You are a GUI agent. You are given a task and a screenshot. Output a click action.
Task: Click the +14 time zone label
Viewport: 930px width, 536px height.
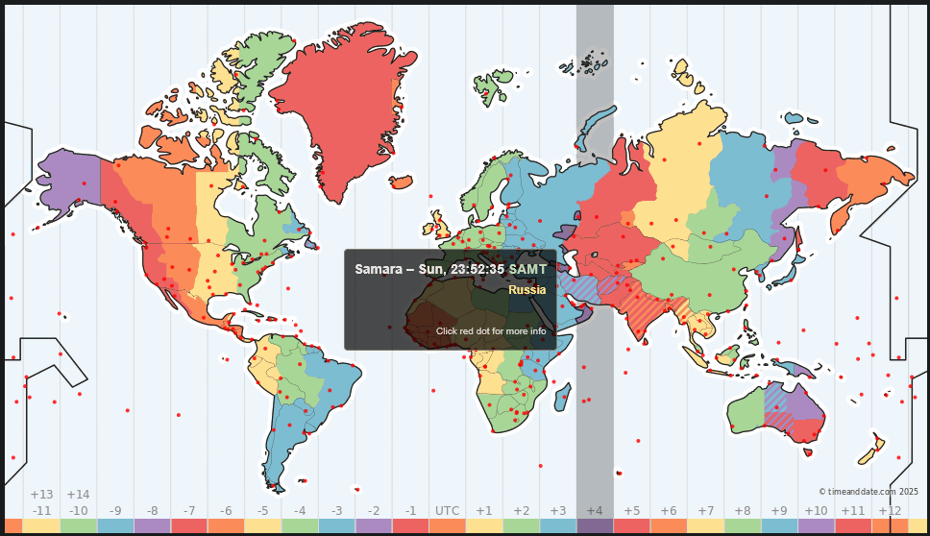click(x=78, y=495)
